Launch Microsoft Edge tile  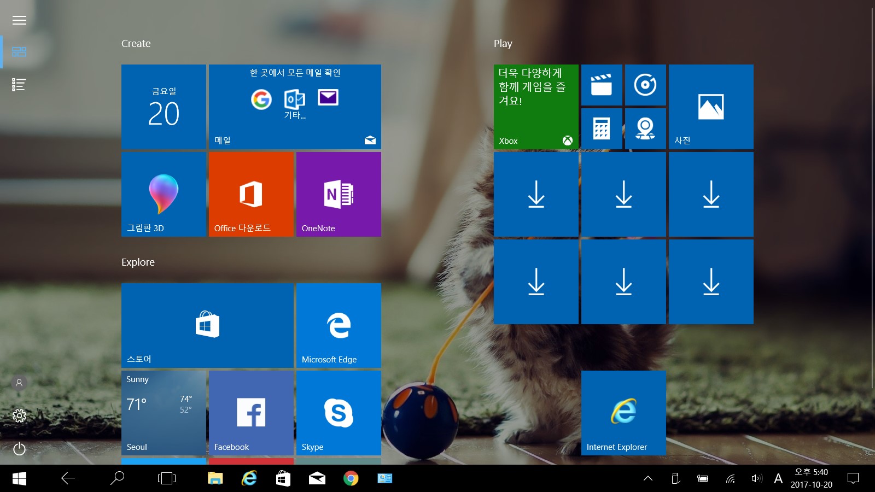pyautogui.click(x=339, y=325)
